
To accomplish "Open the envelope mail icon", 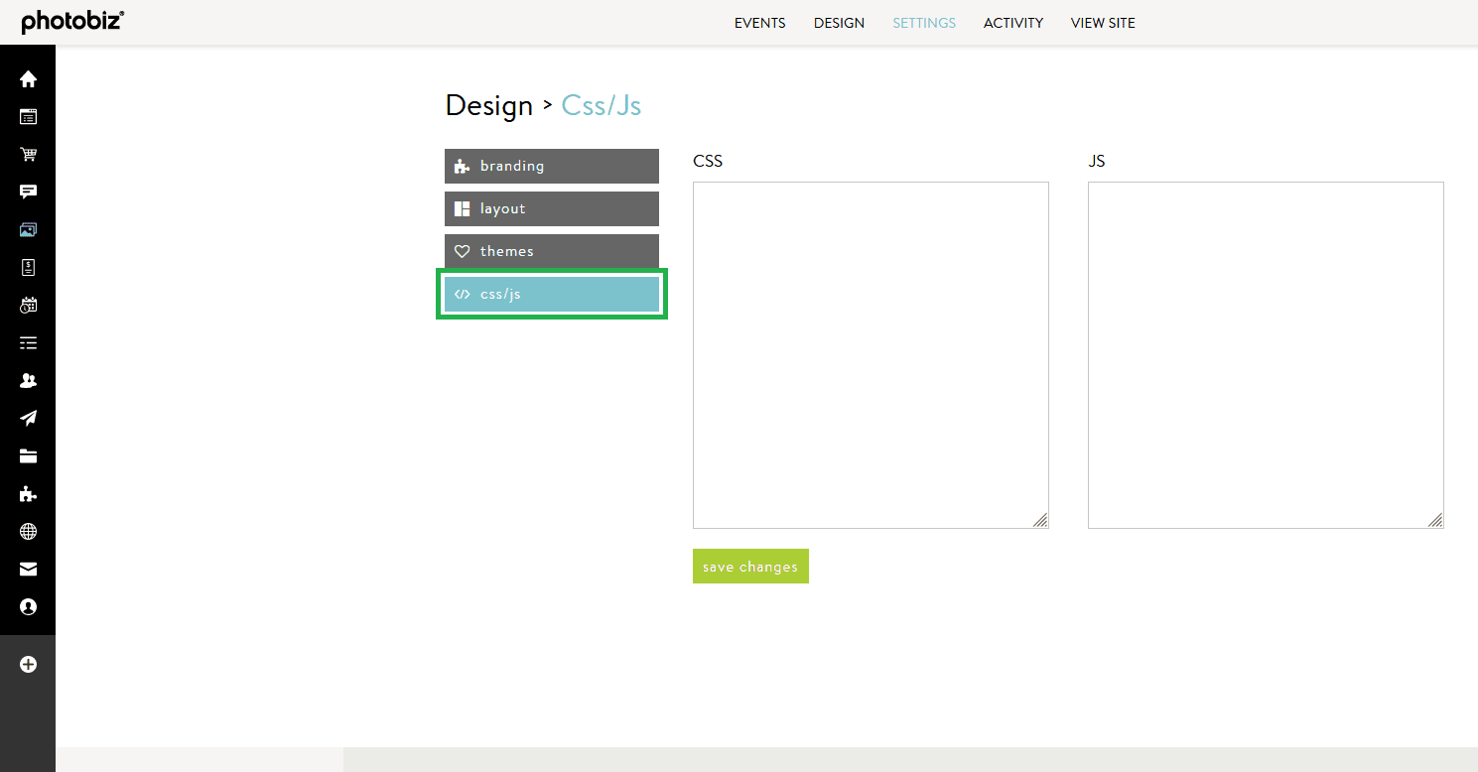I will click(28, 569).
